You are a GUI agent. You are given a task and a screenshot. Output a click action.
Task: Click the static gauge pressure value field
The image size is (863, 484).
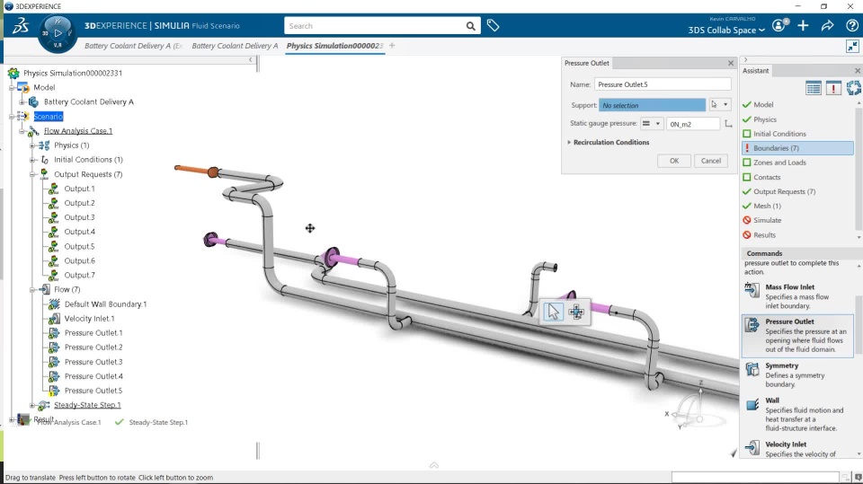pos(693,124)
